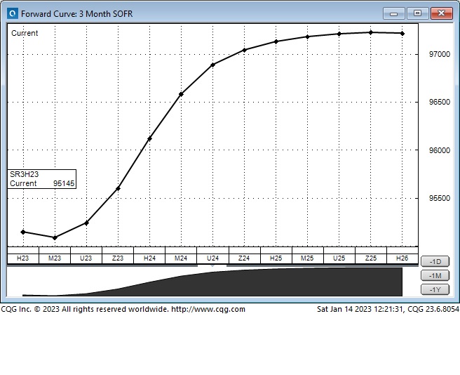460x375 pixels.
Task: Click the H26 data point on curve
Action: point(402,34)
